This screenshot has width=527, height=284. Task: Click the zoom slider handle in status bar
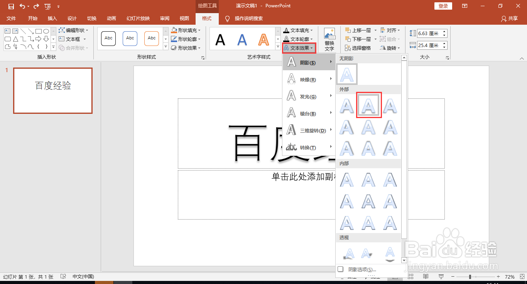(x=470, y=277)
